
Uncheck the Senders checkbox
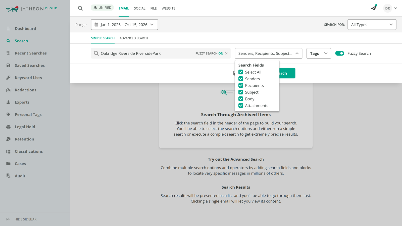click(x=241, y=79)
